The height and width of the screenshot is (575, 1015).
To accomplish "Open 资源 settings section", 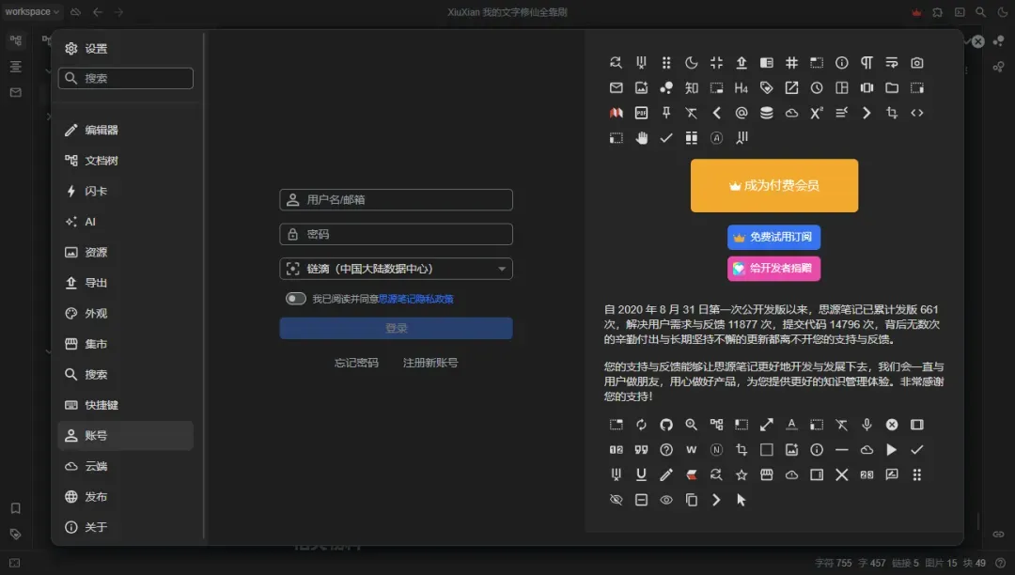I will [126, 252].
